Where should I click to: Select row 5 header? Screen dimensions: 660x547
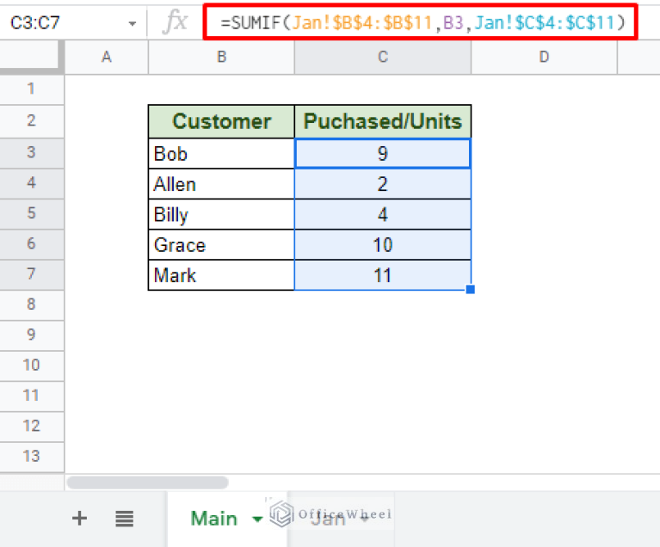pyautogui.click(x=31, y=213)
